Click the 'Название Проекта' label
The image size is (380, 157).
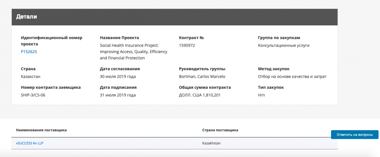pyautogui.click(x=119, y=38)
